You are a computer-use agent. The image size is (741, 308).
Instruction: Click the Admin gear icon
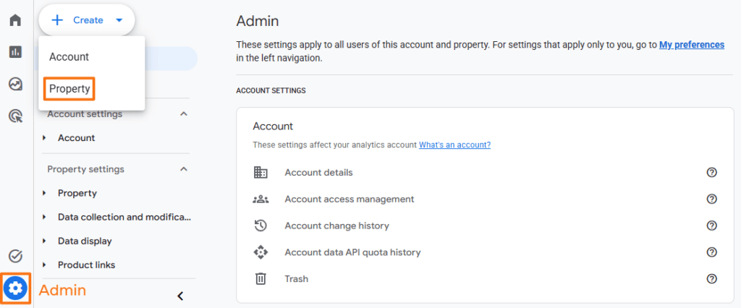(16, 288)
